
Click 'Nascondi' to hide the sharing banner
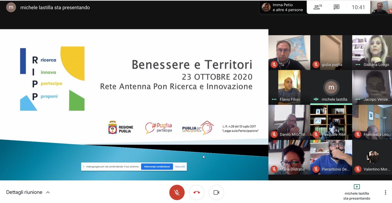180,166
